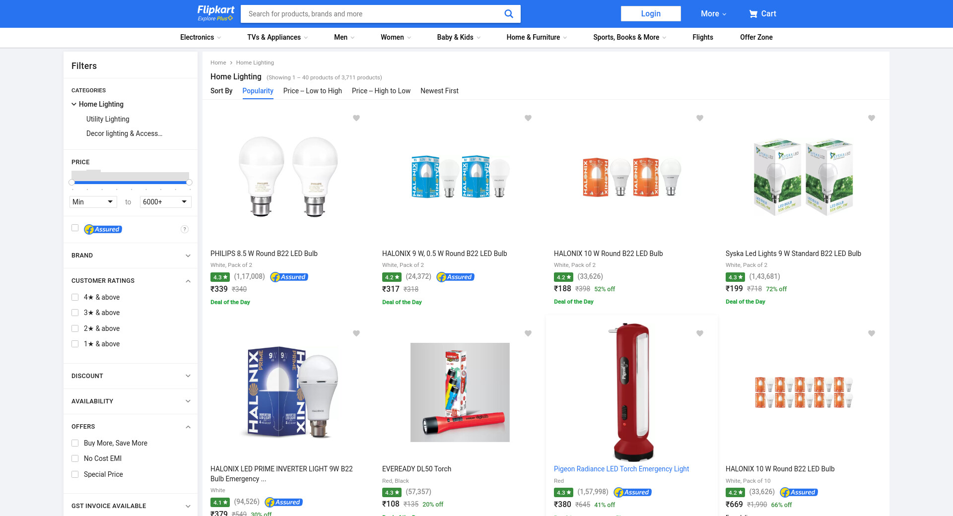This screenshot has width=953, height=516.
Task: Enable the Flipkart Assured filter checkbox
Action: tap(75, 228)
